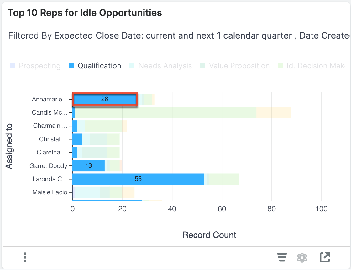351x270 pixels.
Task: Click Candis Mc's long green bar segment
Action: (166, 112)
